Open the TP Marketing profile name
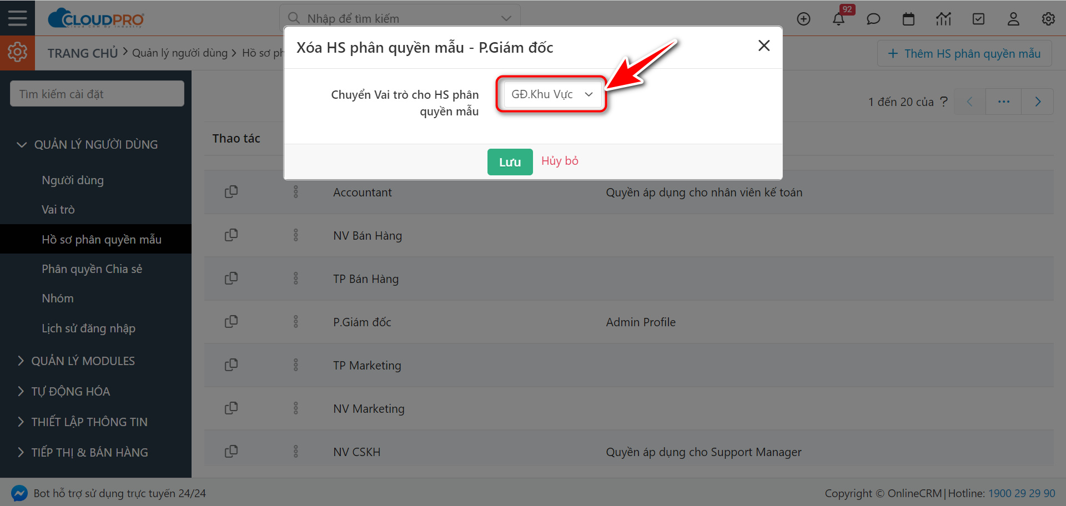 point(367,366)
